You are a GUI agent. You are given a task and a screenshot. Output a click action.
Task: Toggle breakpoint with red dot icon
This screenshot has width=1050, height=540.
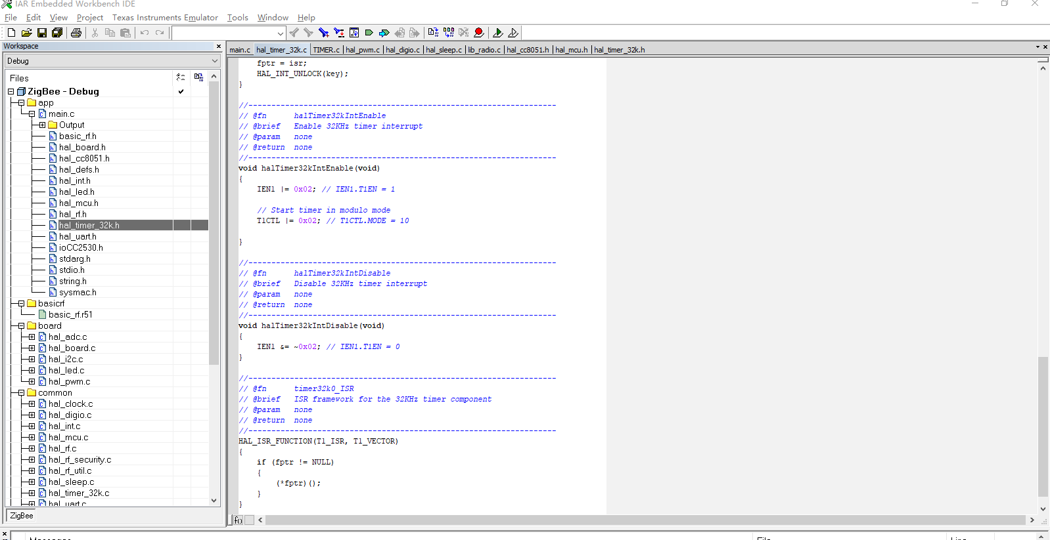tap(479, 33)
